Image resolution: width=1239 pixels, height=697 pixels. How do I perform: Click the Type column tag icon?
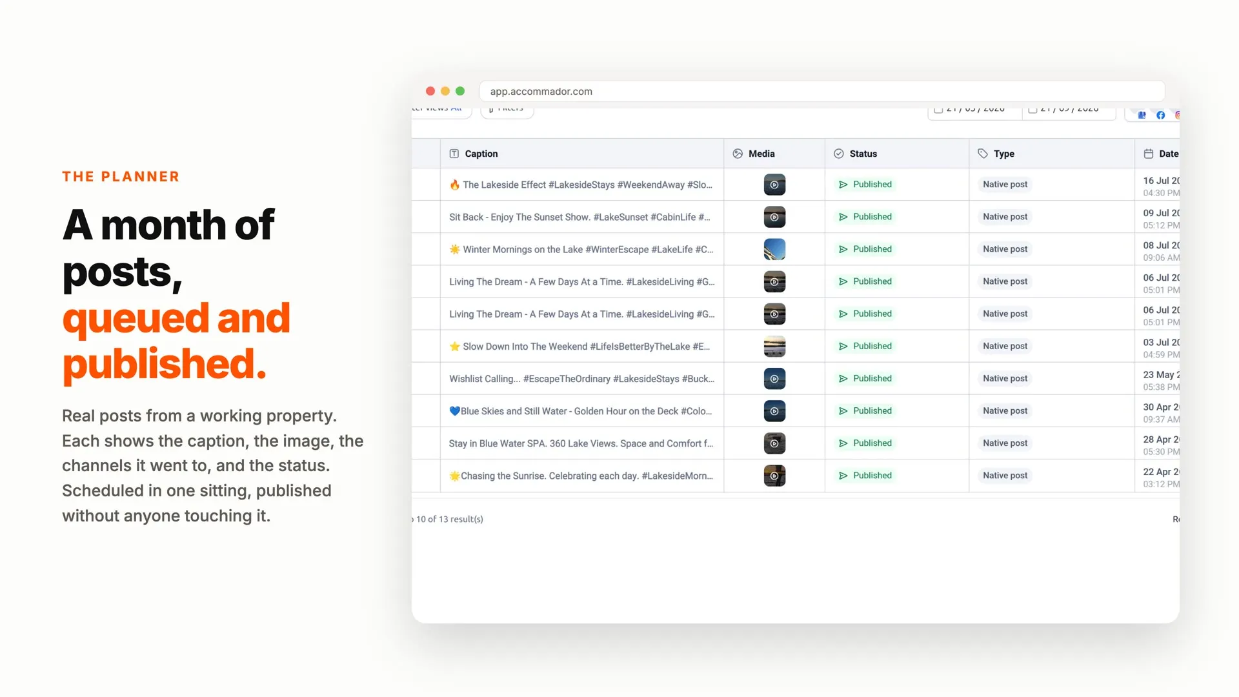983,154
